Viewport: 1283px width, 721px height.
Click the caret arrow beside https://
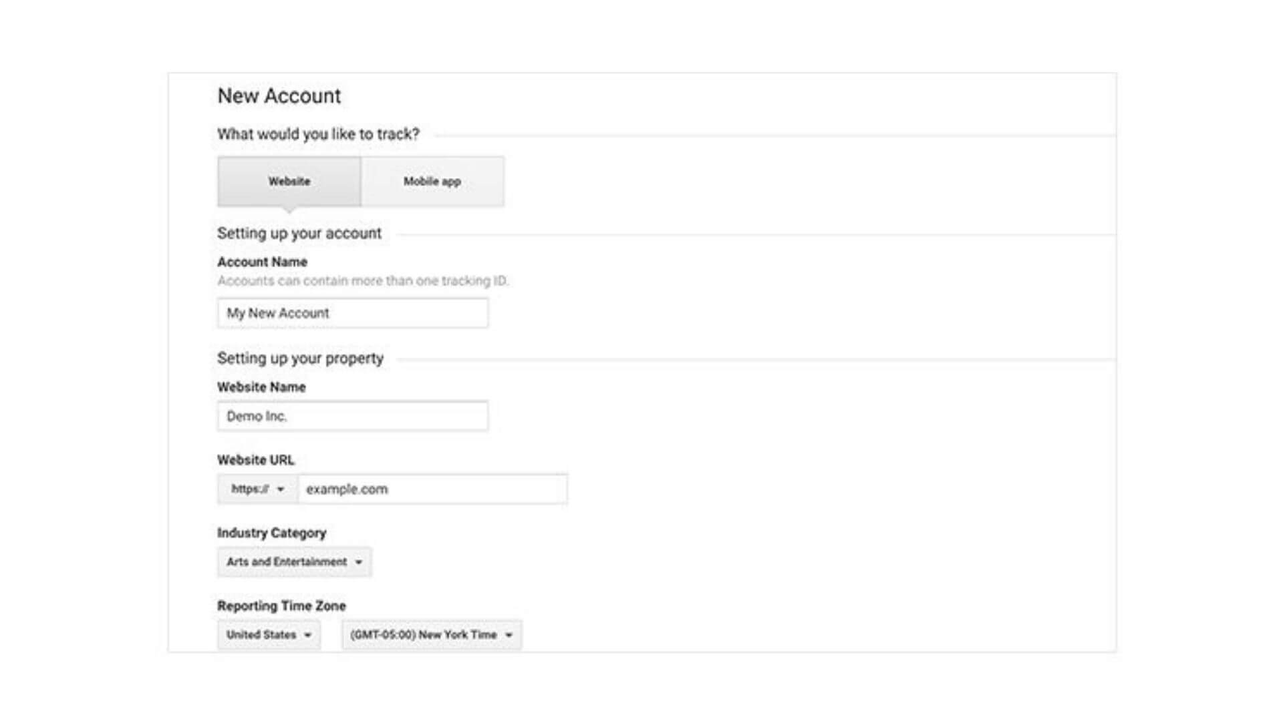pyautogui.click(x=281, y=489)
